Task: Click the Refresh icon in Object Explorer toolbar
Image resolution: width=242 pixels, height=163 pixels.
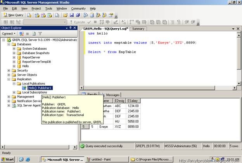Action: (x=34, y=33)
